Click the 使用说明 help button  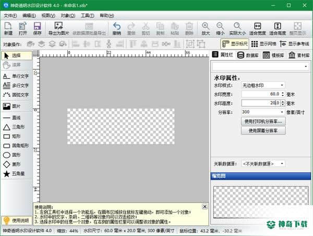[x=17, y=220]
